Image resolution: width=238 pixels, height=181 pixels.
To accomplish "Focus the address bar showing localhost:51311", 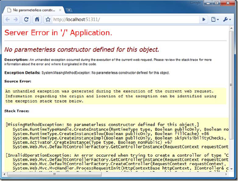I will (126, 20).
